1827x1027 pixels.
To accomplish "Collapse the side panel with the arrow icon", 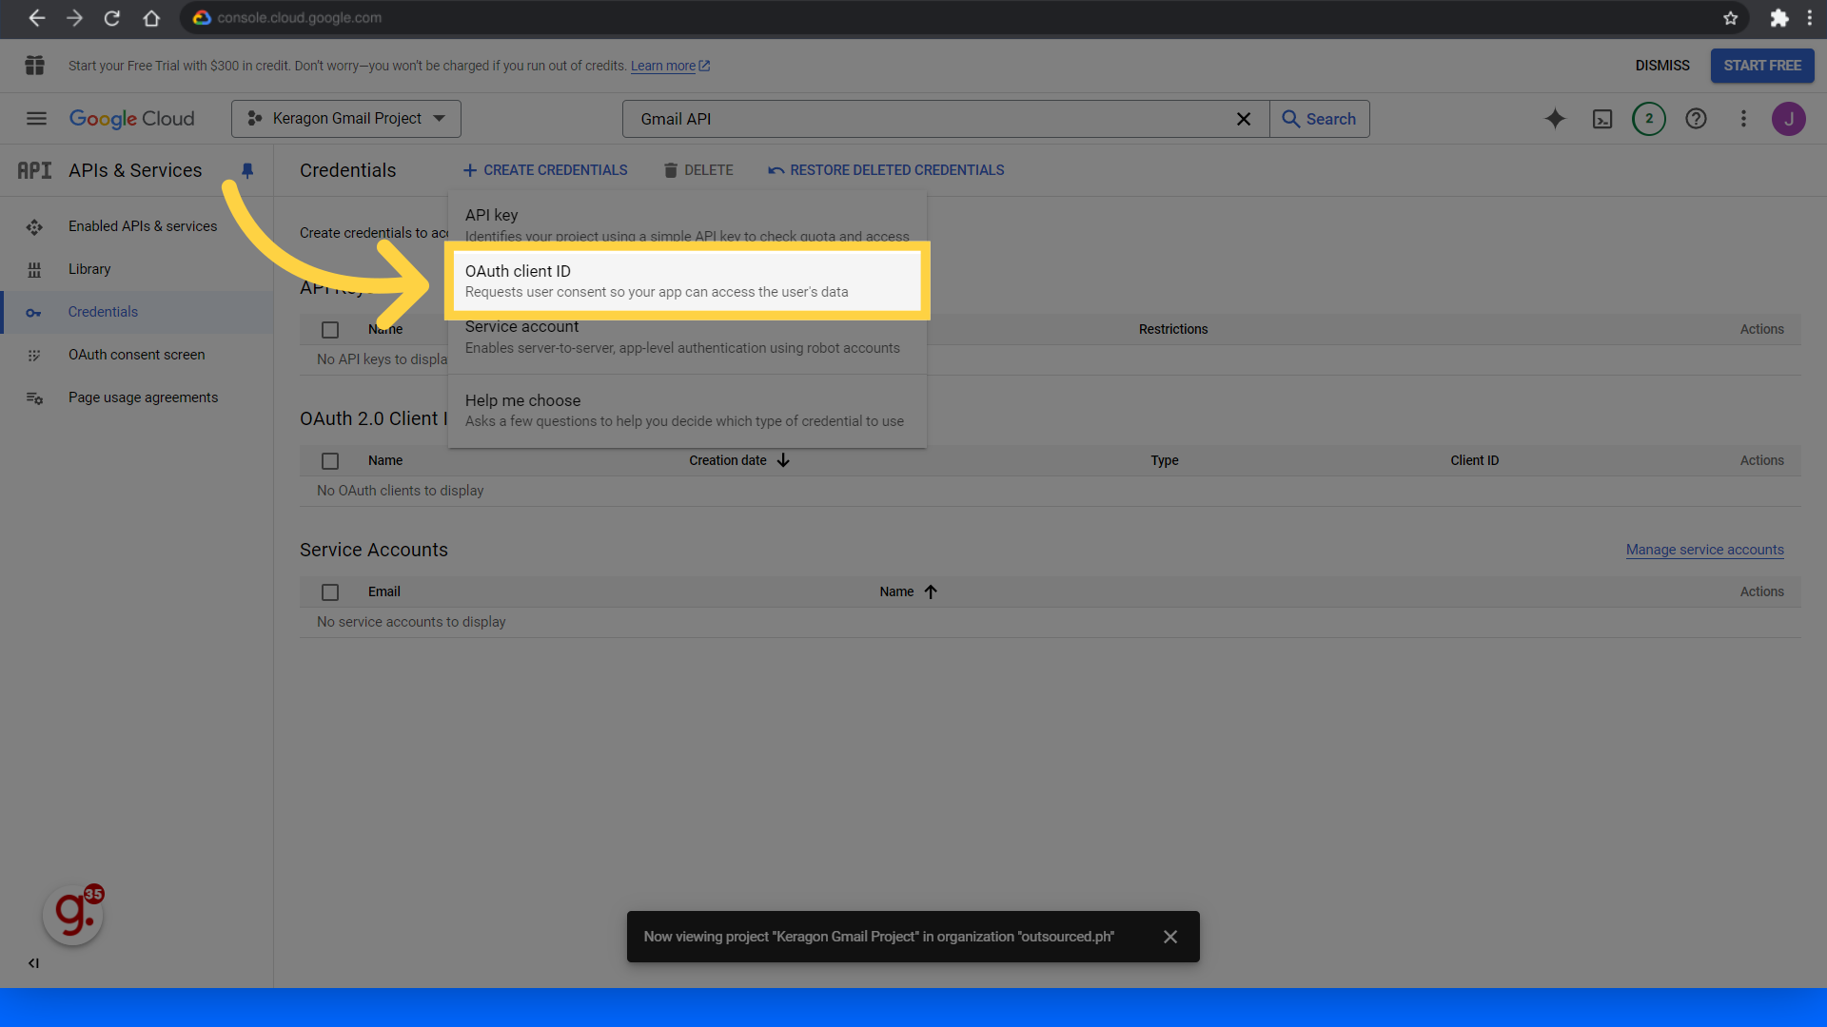I will coord(33,963).
